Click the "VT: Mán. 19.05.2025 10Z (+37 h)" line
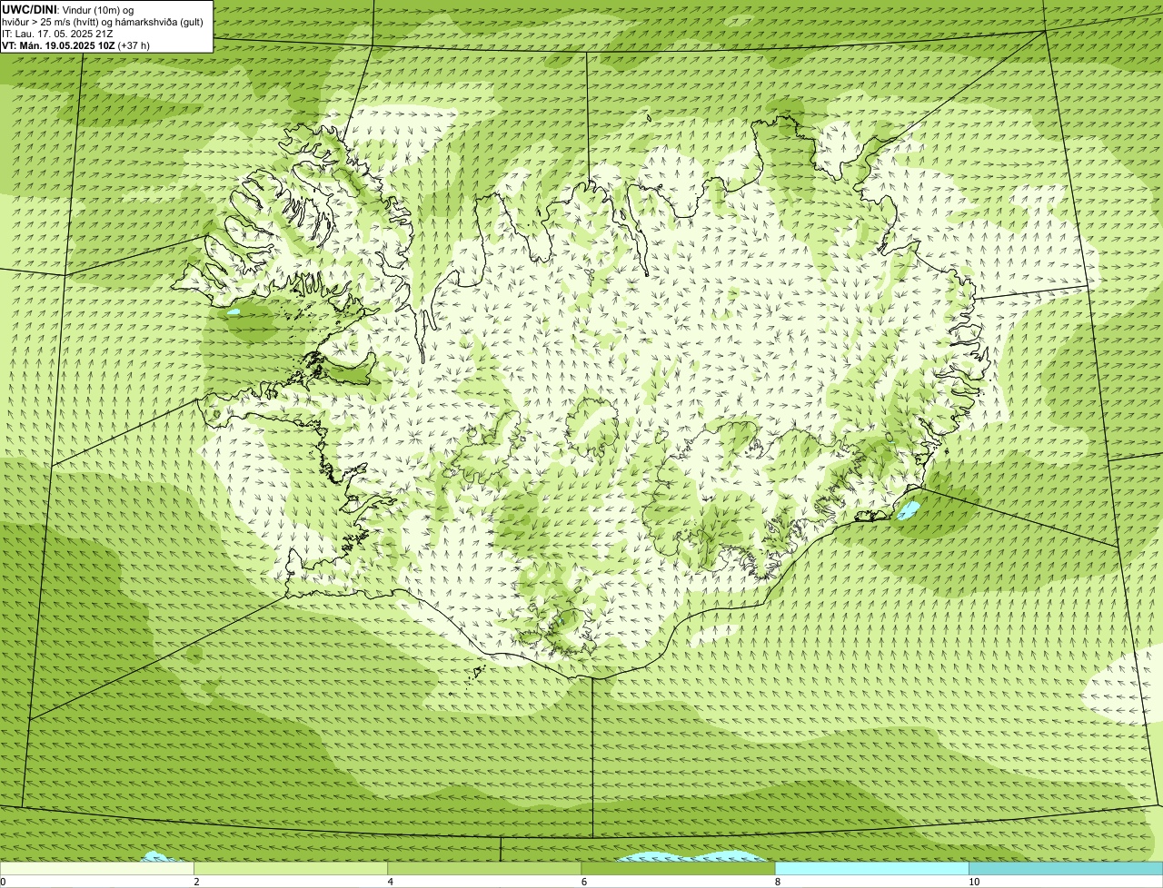 pyautogui.click(x=76, y=44)
